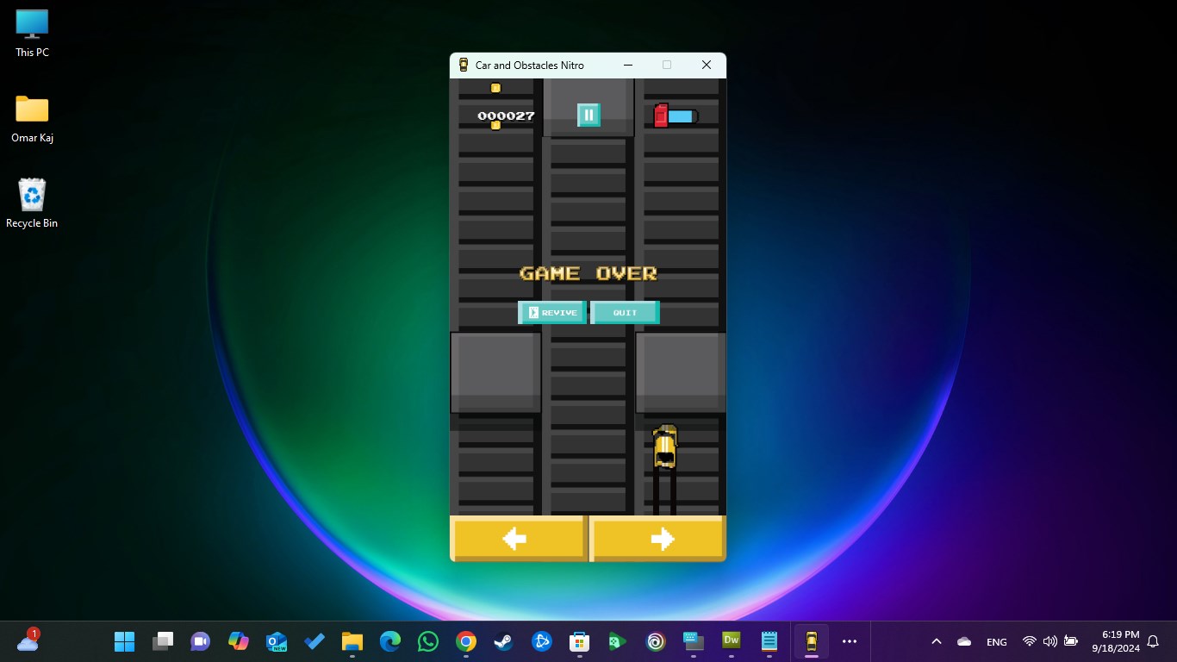Open WhatsApp from the taskbar
Viewport: 1177px width, 662px height.
point(427,641)
